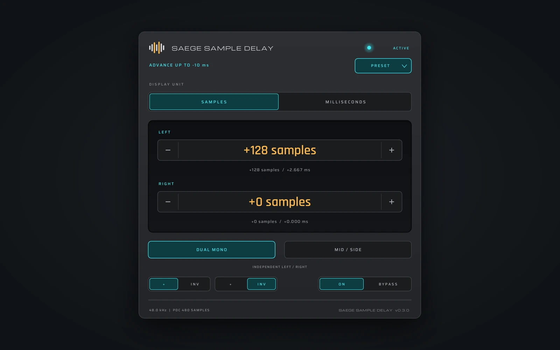Screen dimensions: 560x350
Task: Increase the Right channel delay with plus
Action: point(392,202)
